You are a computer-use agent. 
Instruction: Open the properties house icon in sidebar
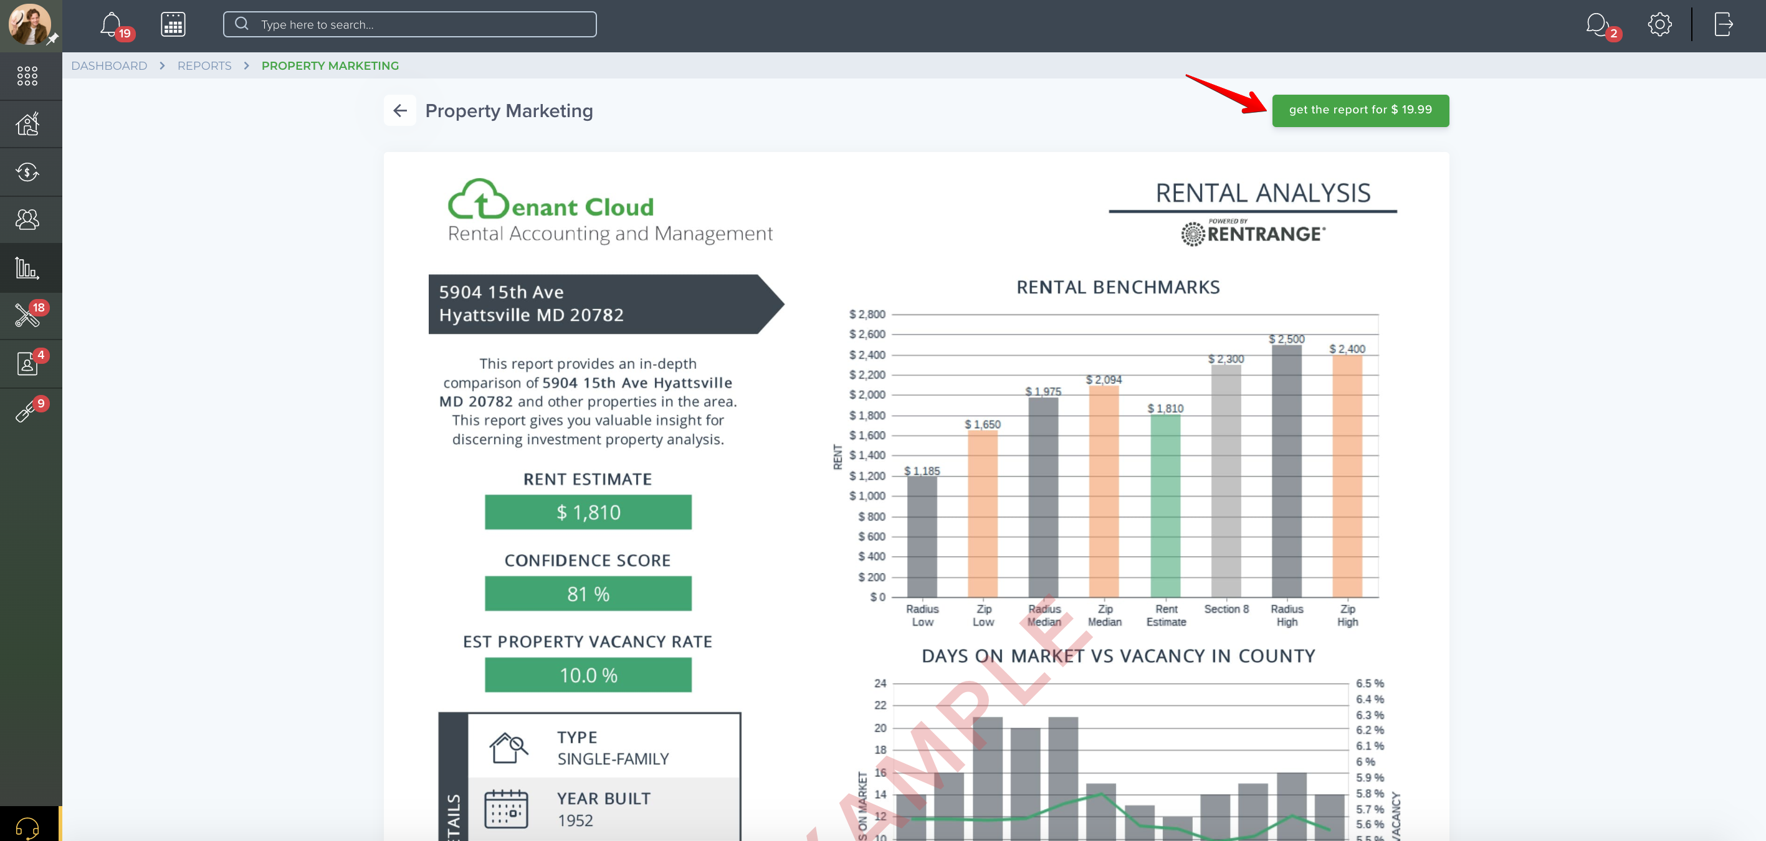point(27,124)
